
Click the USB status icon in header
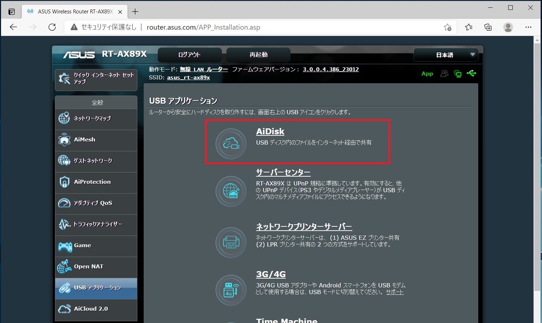pyautogui.click(x=471, y=73)
